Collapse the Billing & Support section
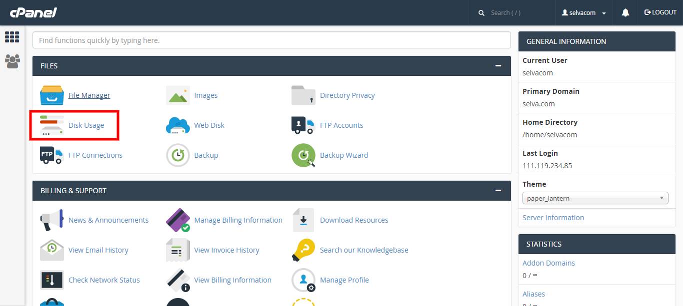 point(498,191)
